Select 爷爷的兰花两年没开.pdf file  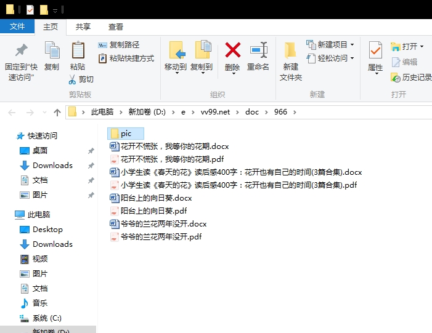pyautogui.click(x=156, y=237)
